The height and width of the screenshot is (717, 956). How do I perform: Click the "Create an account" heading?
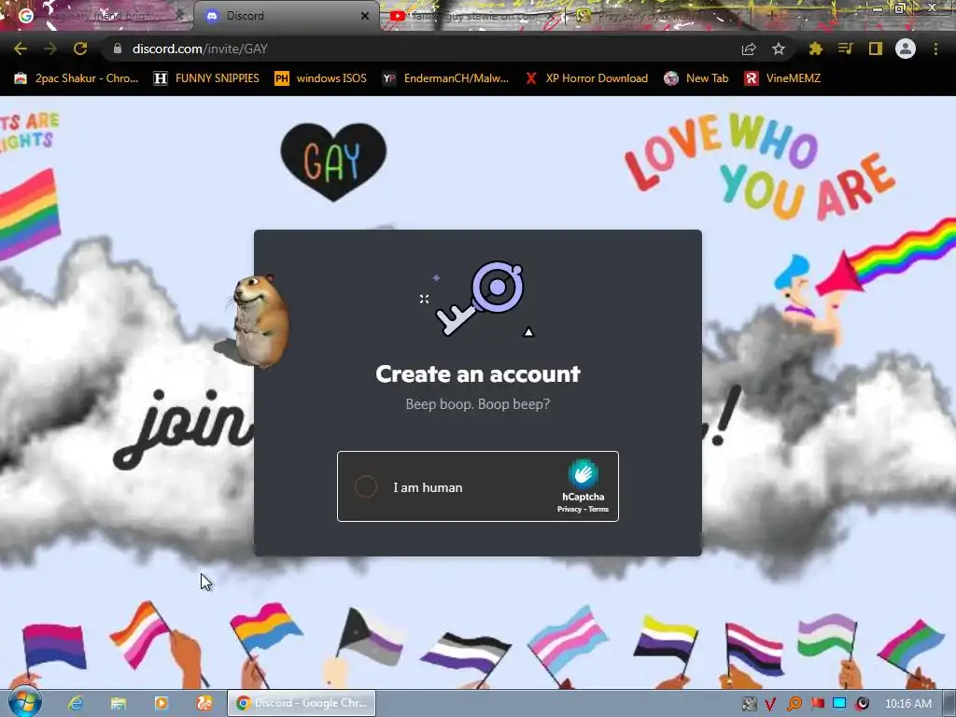click(x=478, y=373)
